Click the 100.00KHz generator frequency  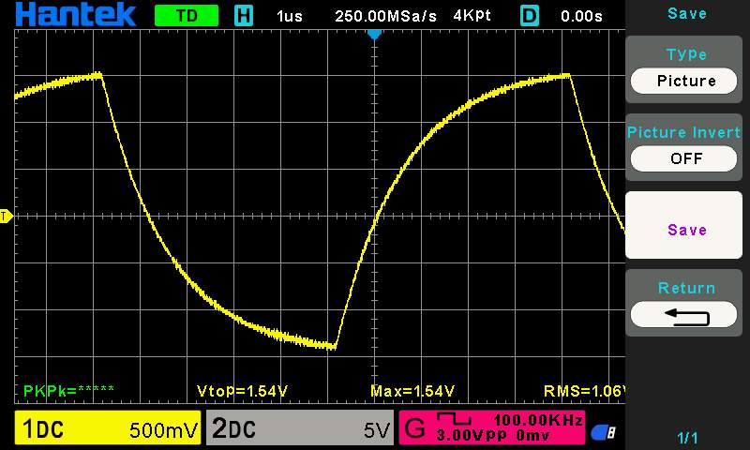[x=538, y=420]
